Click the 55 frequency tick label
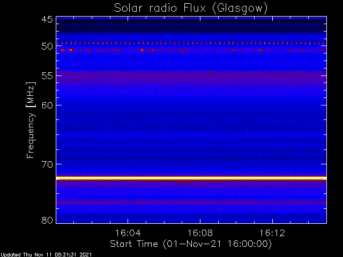Viewport: 343px width, 257px height. click(x=47, y=76)
